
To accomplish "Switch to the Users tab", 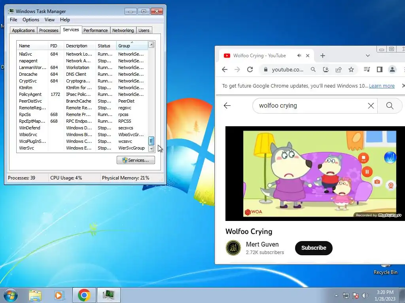I will tap(144, 30).
